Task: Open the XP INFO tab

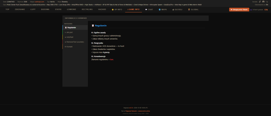Action: (x=117, y=9)
